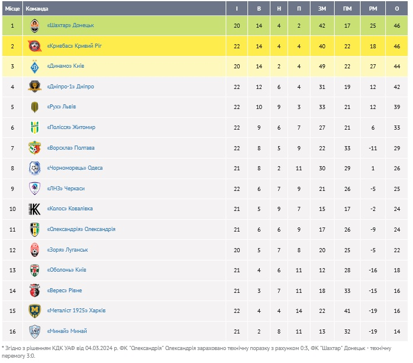Open the «ЛНЗ» Черкаси team link
This screenshot has width=413, height=363.
[65, 189]
